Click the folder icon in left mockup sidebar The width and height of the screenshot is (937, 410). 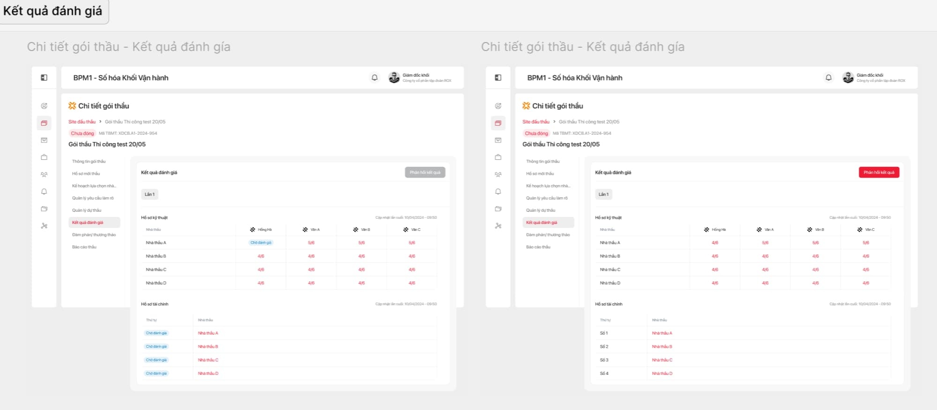tap(44, 209)
